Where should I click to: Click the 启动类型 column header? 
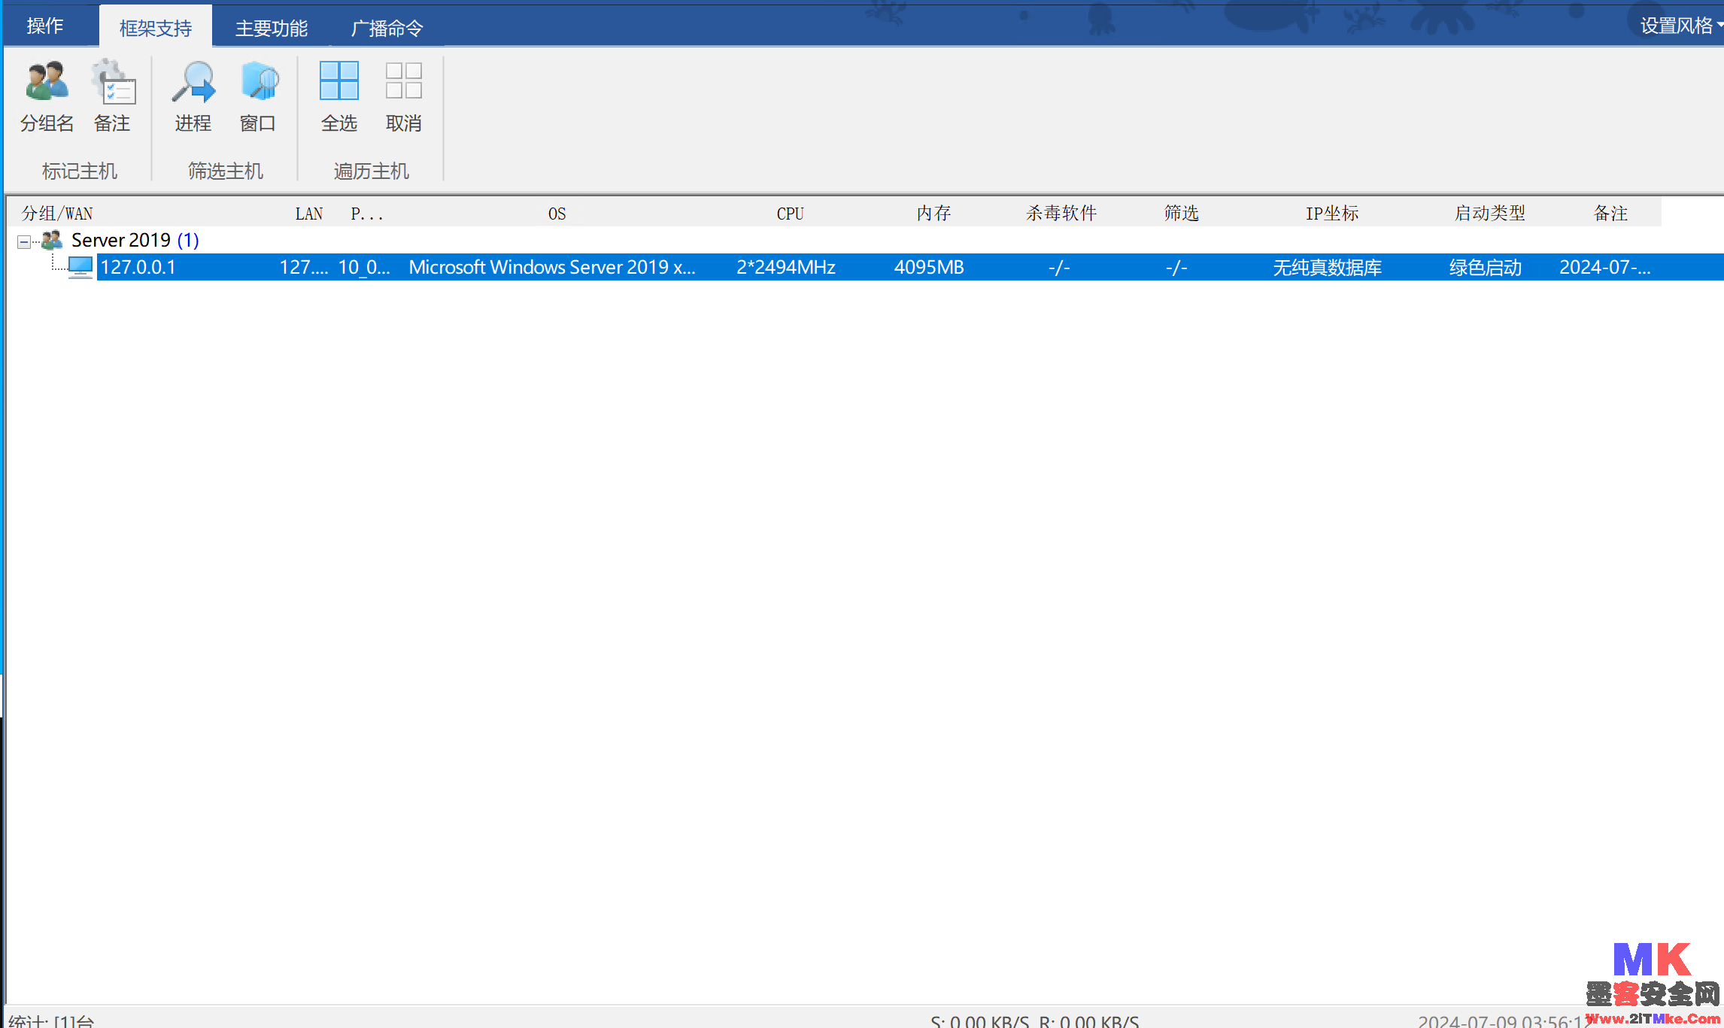tap(1490, 214)
